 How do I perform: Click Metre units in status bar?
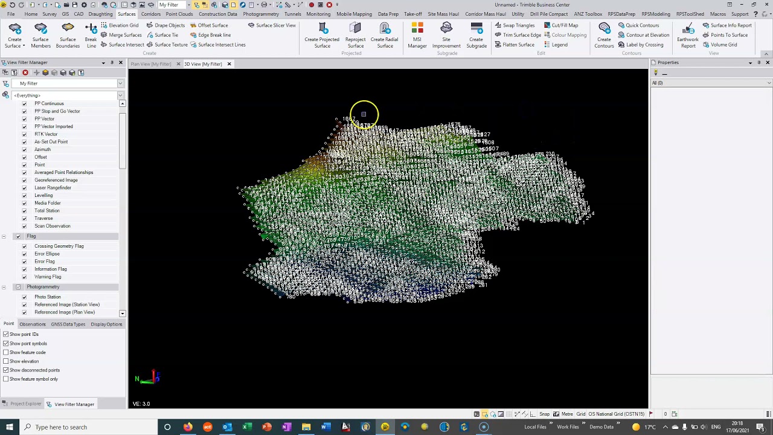(567, 414)
